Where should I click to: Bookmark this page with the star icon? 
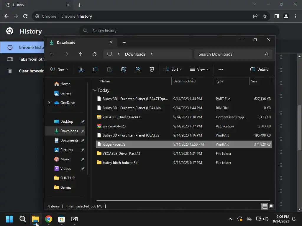coord(265,16)
